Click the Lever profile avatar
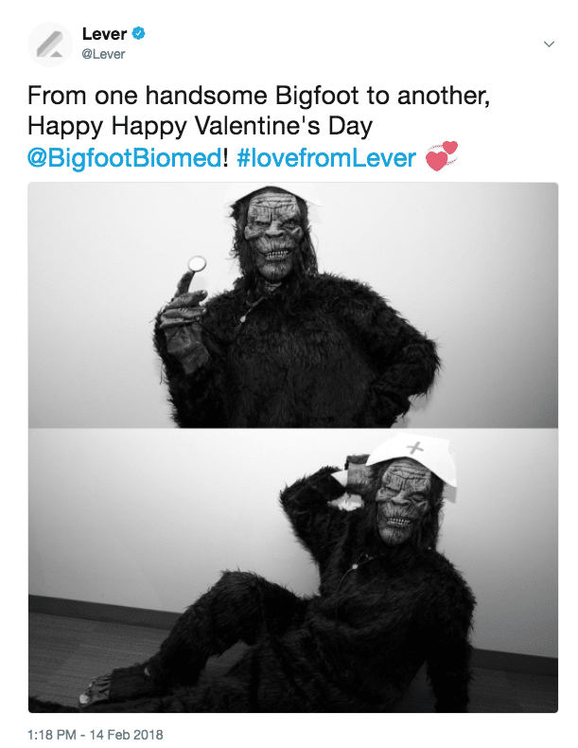This screenshot has height=748, width=578. [50, 44]
